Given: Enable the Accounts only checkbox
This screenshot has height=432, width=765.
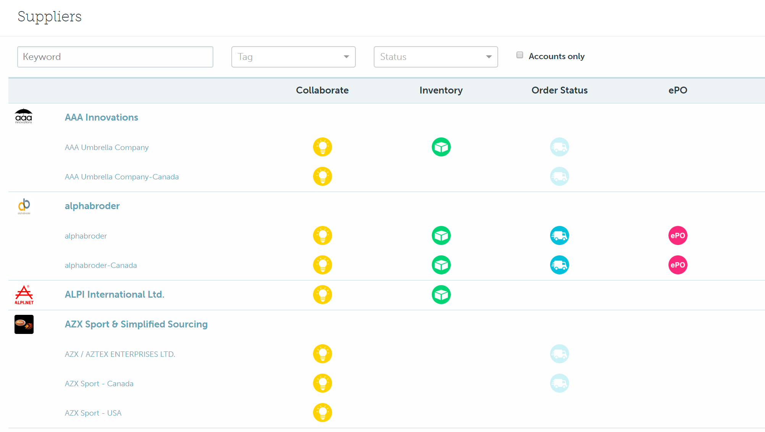Looking at the screenshot, I should (x=520, y=55).
